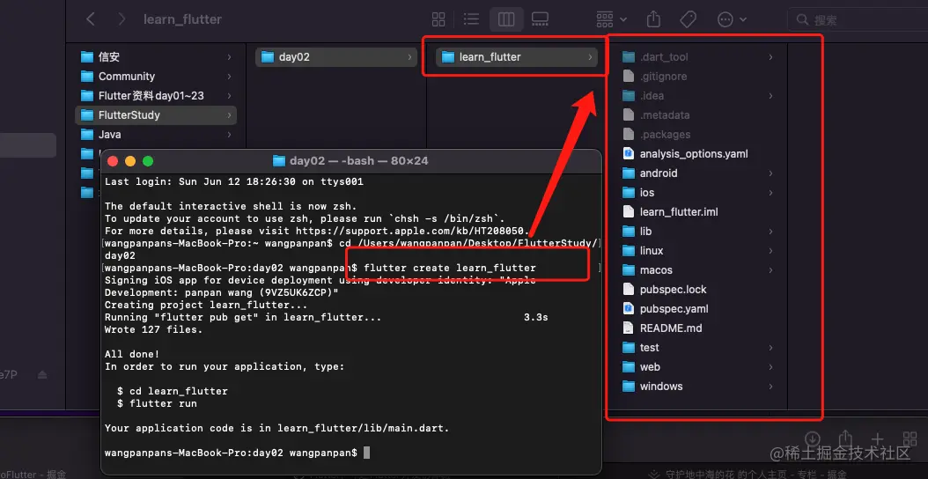Select the .packages file
Image resolution: width=928 pixels, height=479 pixels.
coord(699,135)
